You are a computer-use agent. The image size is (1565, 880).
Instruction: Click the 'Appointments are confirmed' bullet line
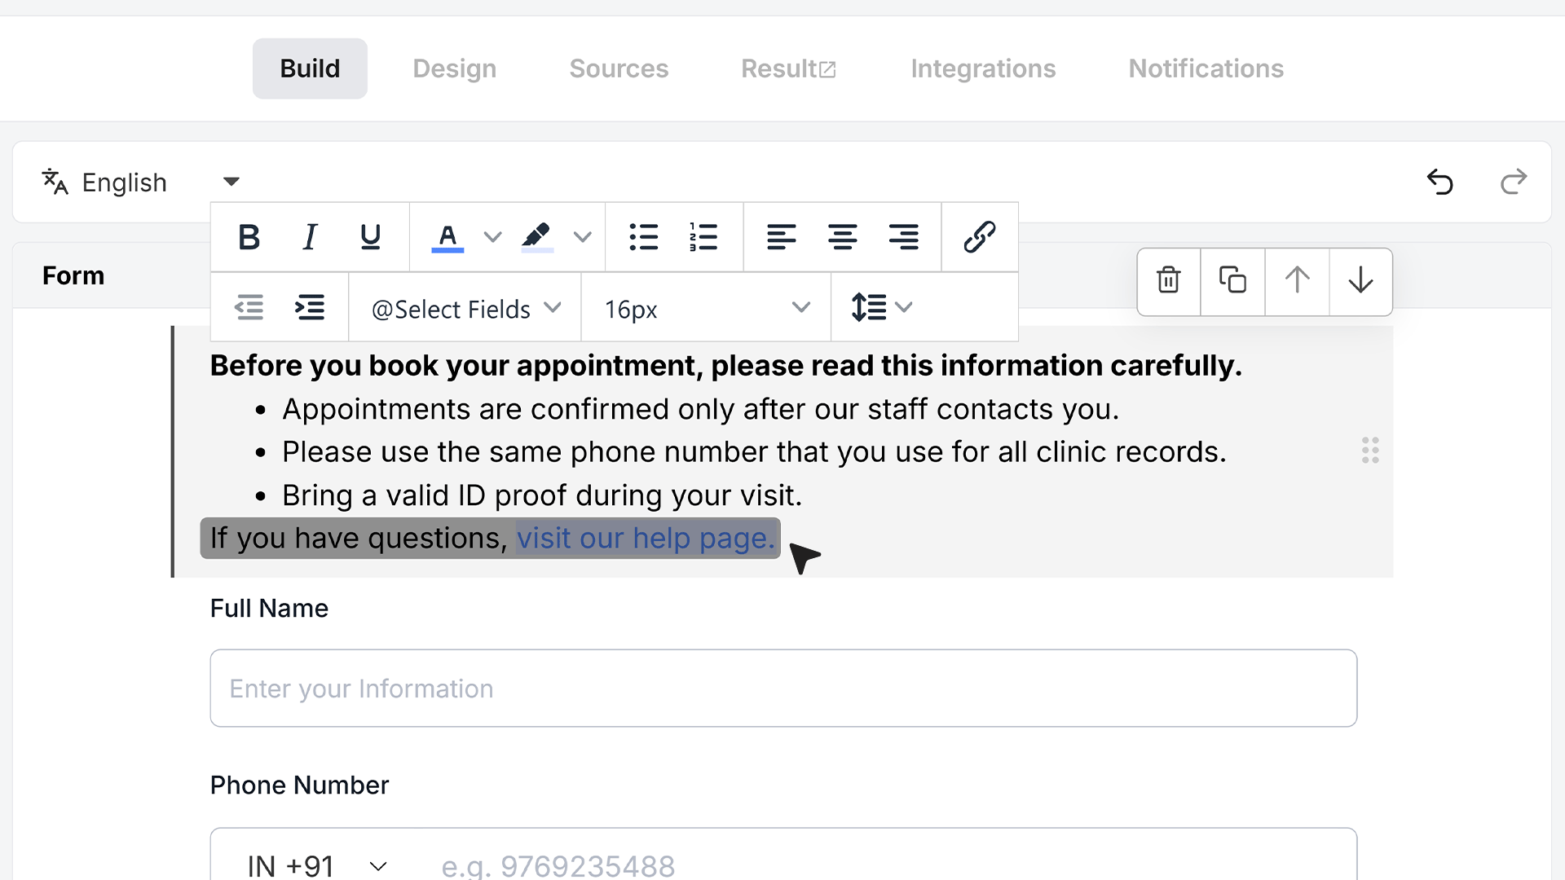[700, 409]
